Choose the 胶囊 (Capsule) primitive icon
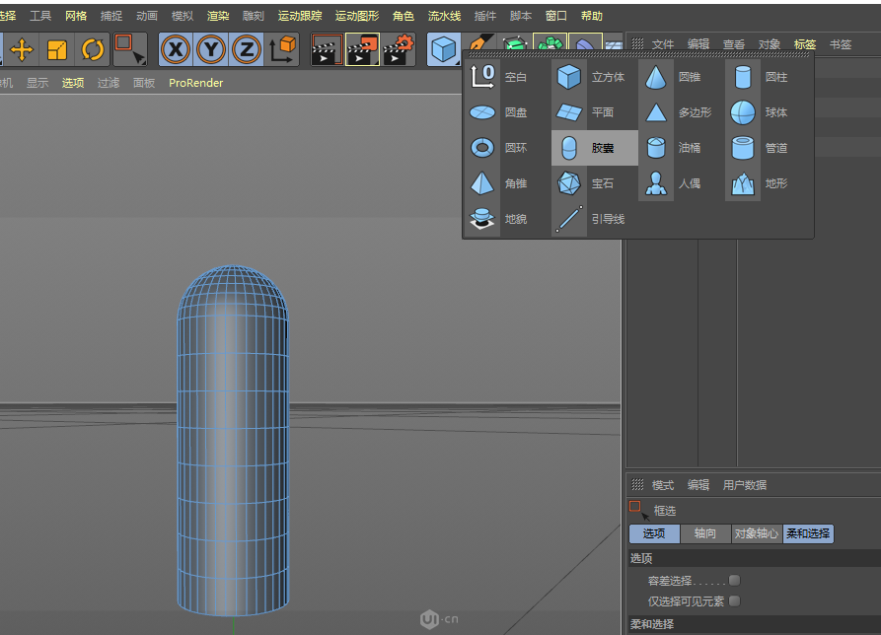The image size is (881, 635). point(570,147)
